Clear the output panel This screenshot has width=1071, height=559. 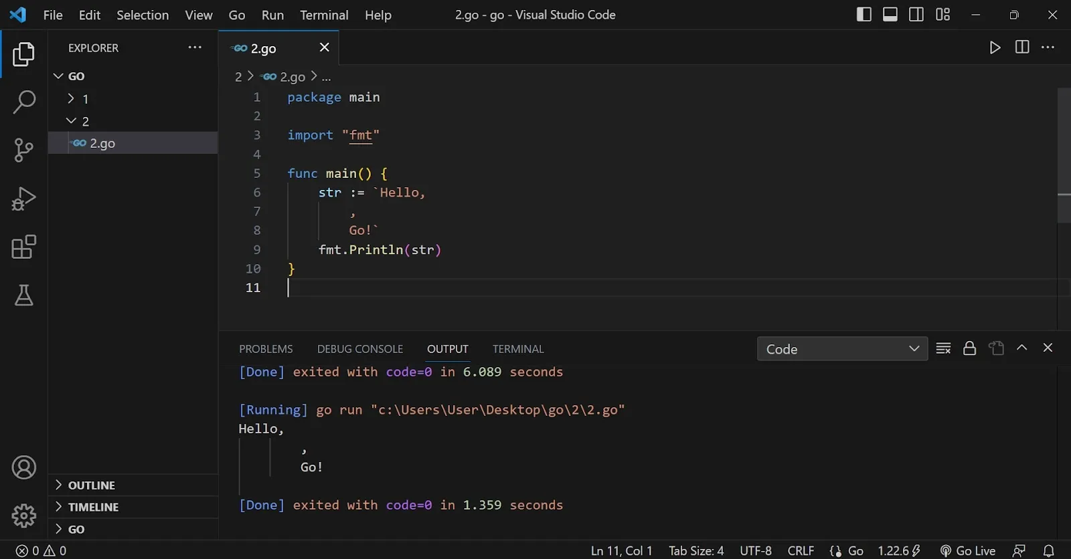[x=944, y=348]
